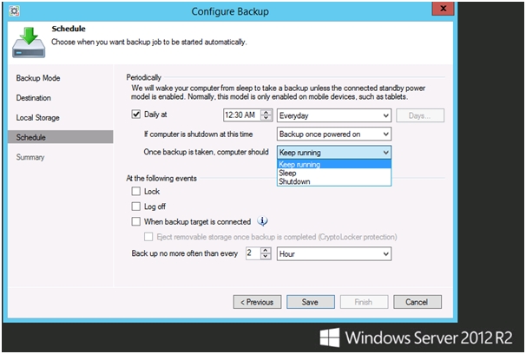Image resolution: width=526 pixels, height=354 pixels.
Task: Click the Previous button
Action: (x=257, y=302)
